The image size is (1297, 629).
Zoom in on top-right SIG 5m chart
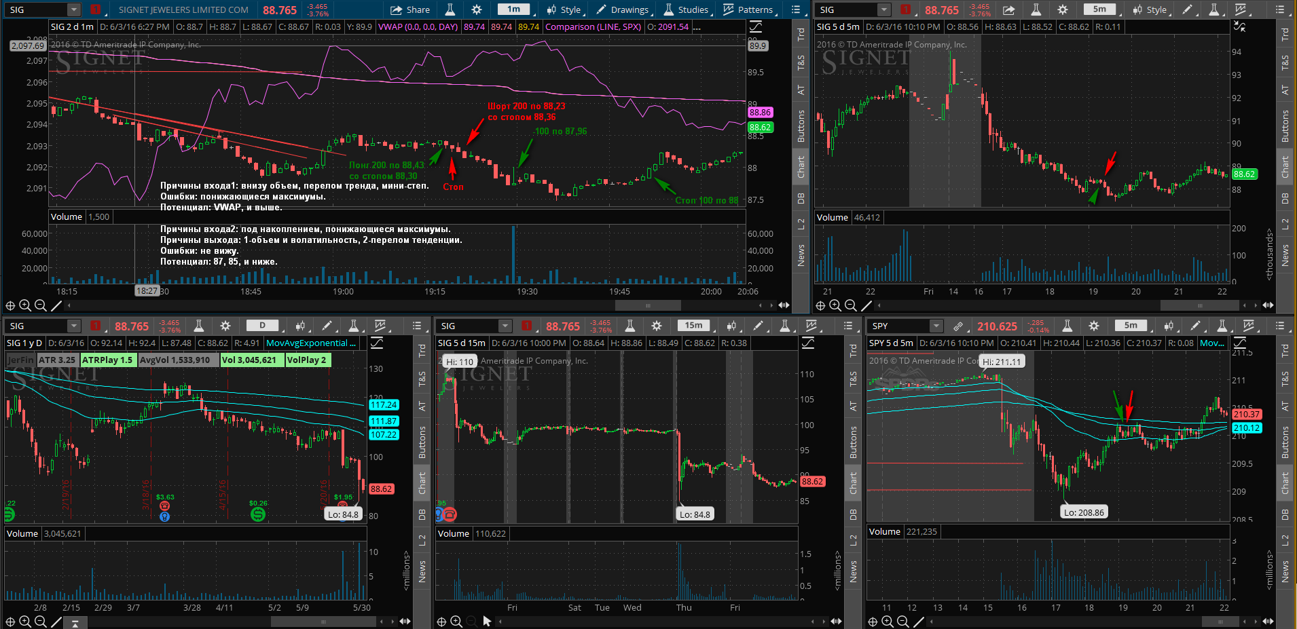click(835, 305)
